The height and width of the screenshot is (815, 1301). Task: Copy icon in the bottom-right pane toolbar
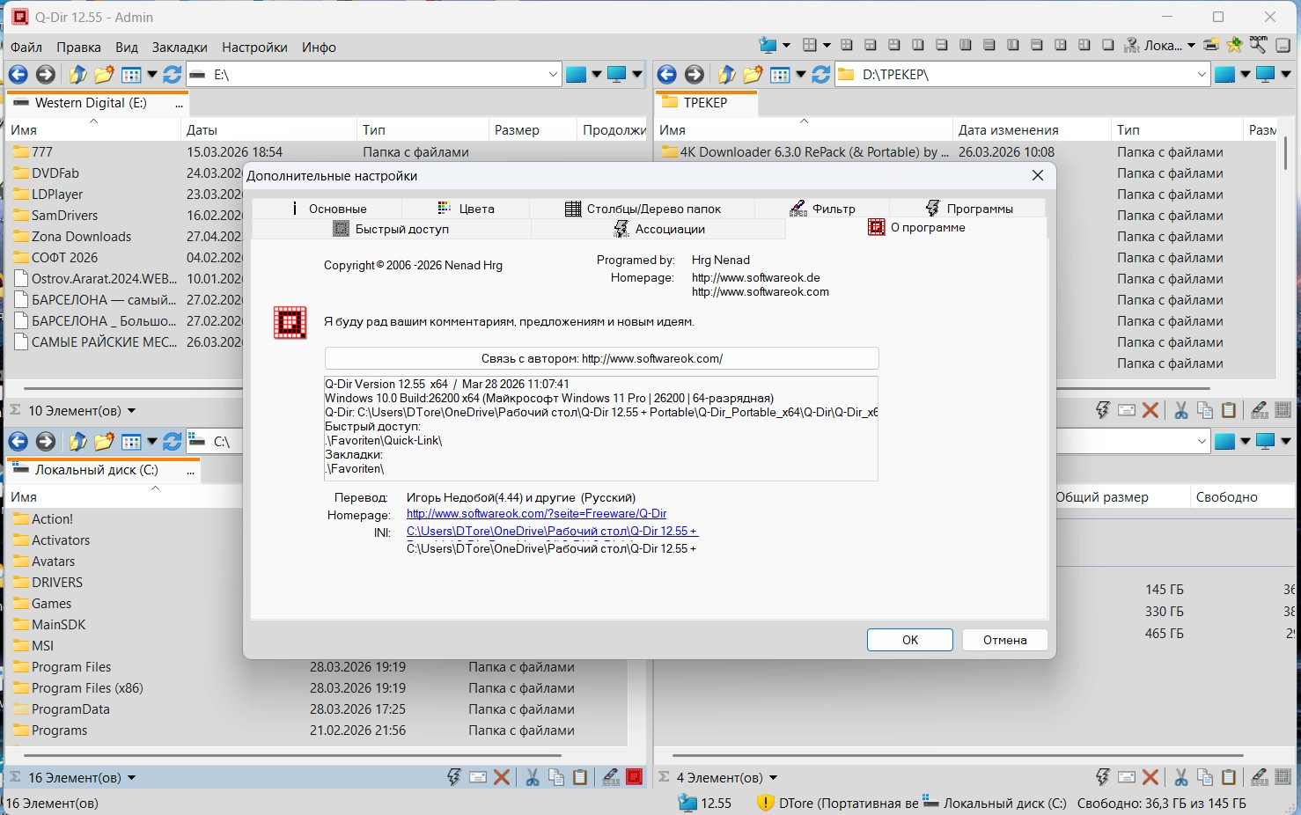(1205, 777)
